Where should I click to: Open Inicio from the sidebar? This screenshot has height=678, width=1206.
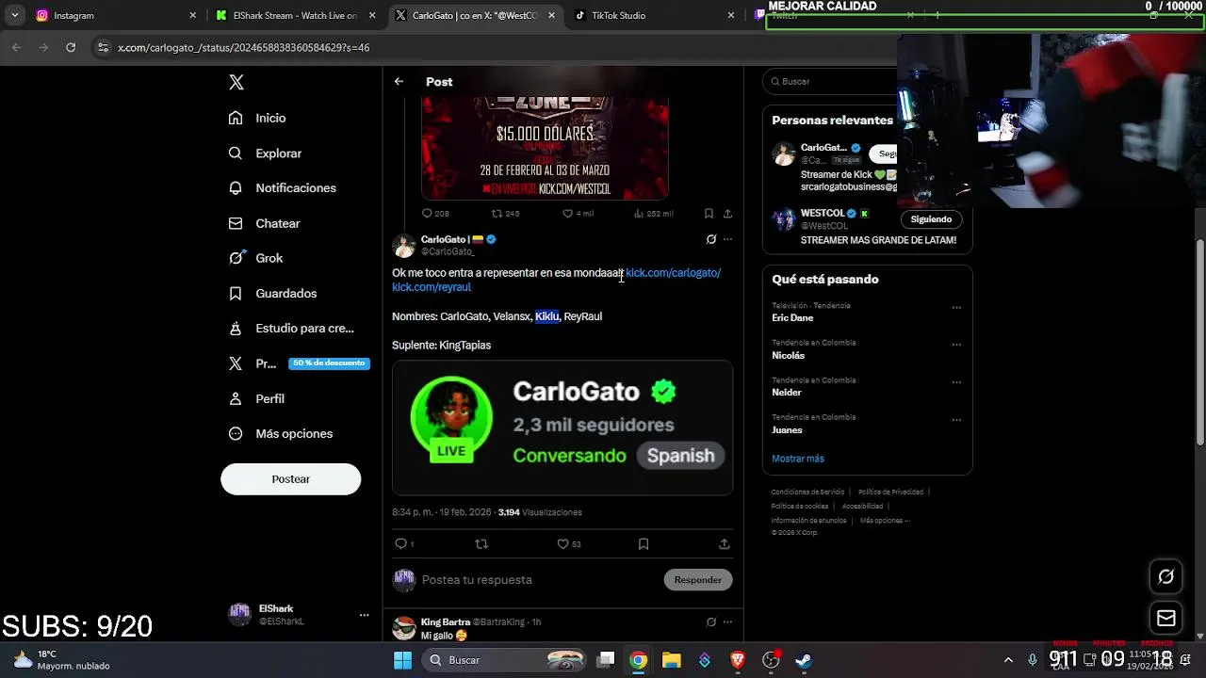tap(258, 118)
